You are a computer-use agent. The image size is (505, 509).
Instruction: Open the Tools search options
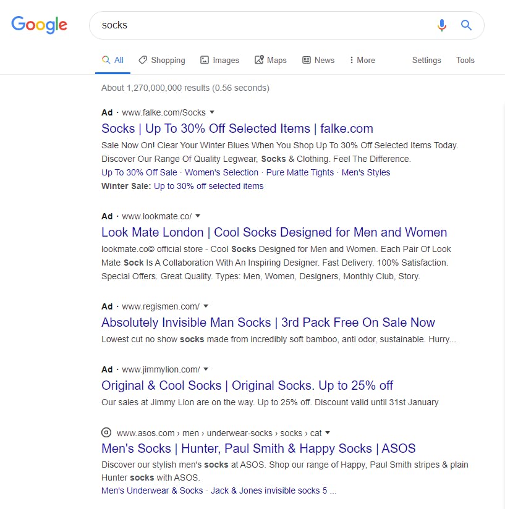(465, 60)
